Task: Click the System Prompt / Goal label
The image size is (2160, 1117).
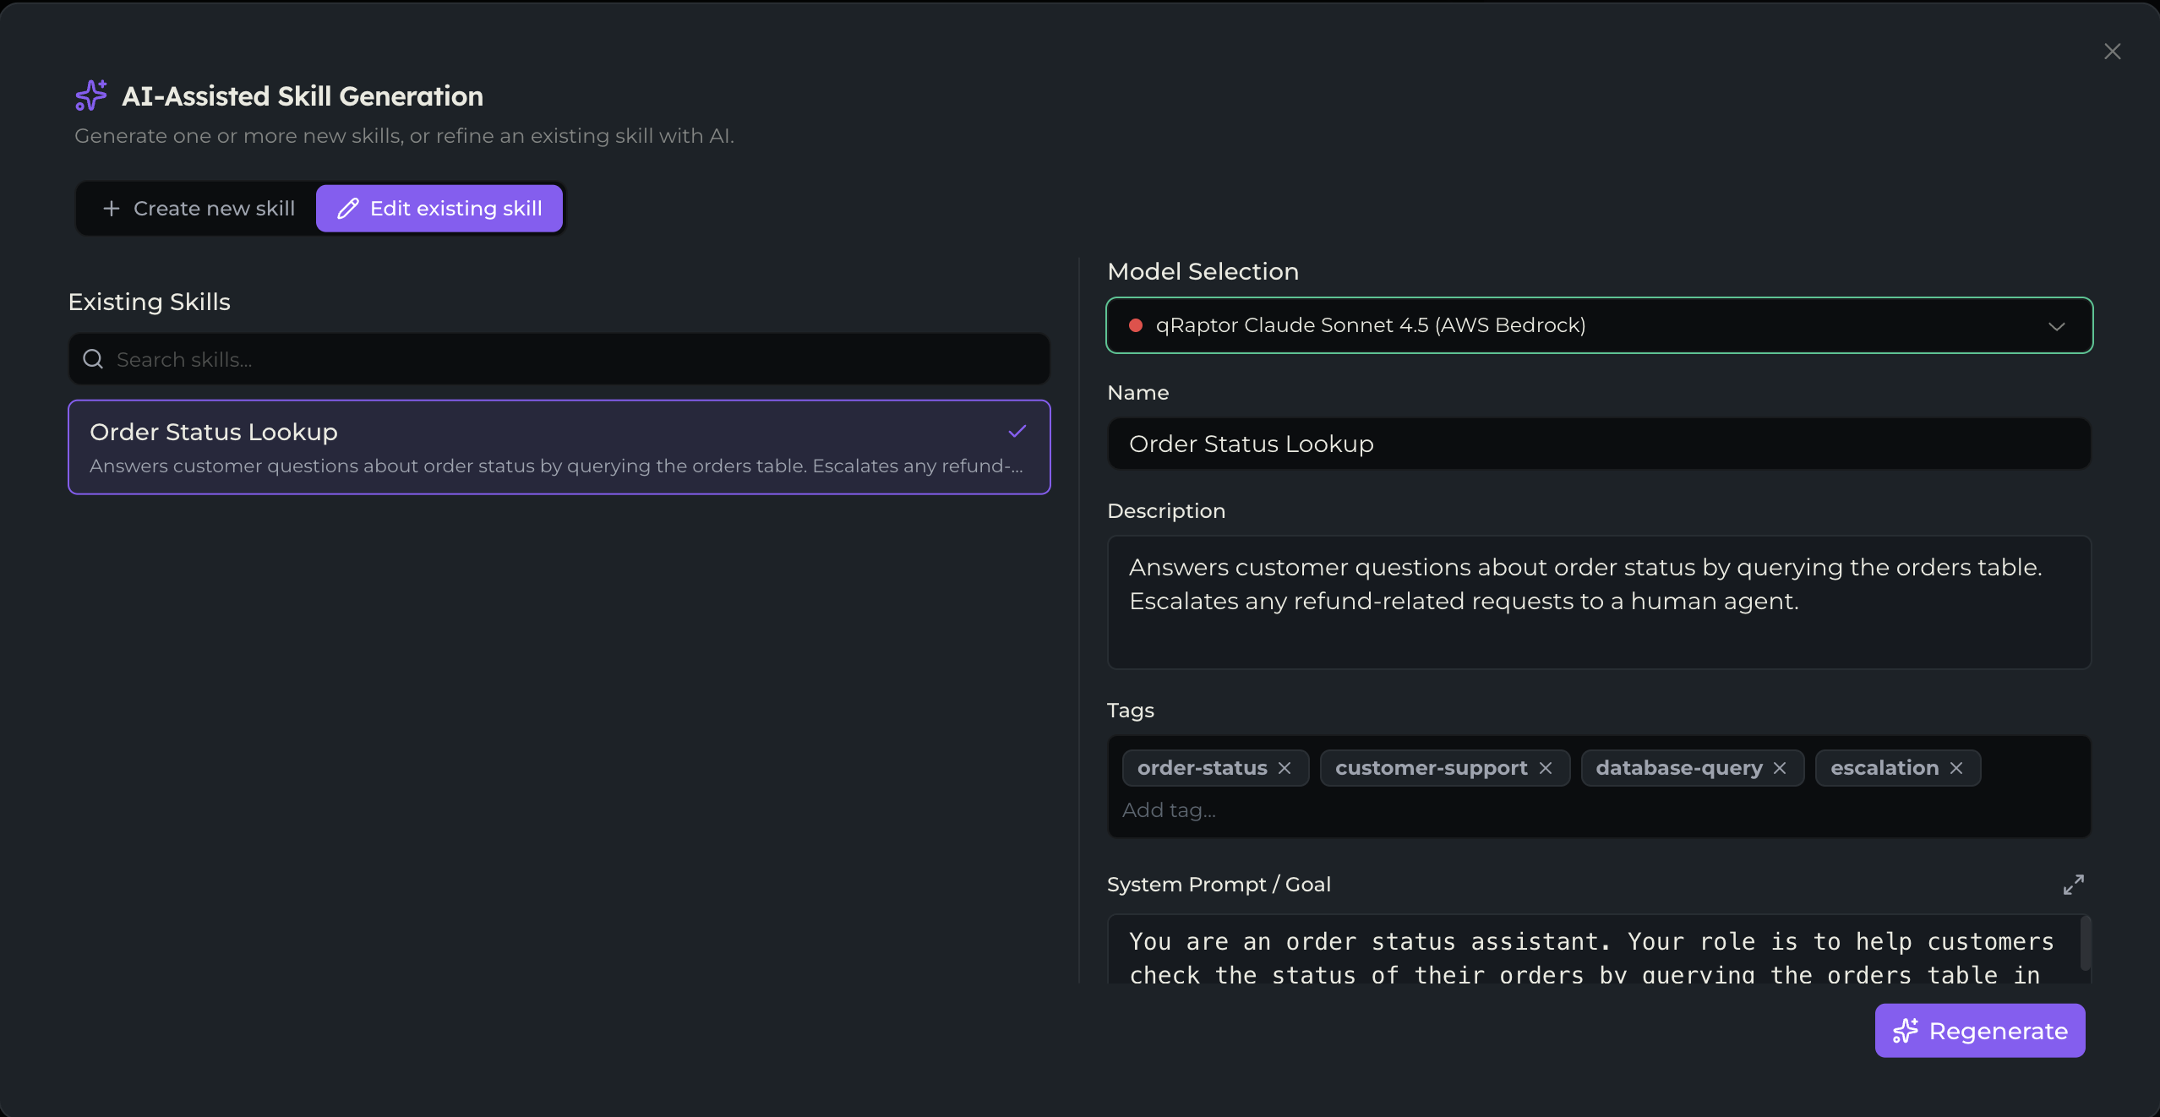Action: pos(1219,885)
